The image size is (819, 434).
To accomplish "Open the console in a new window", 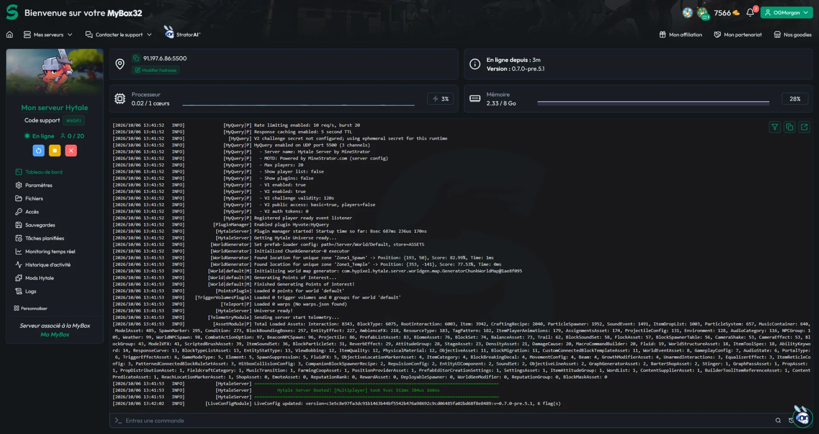I will [804, 127].
